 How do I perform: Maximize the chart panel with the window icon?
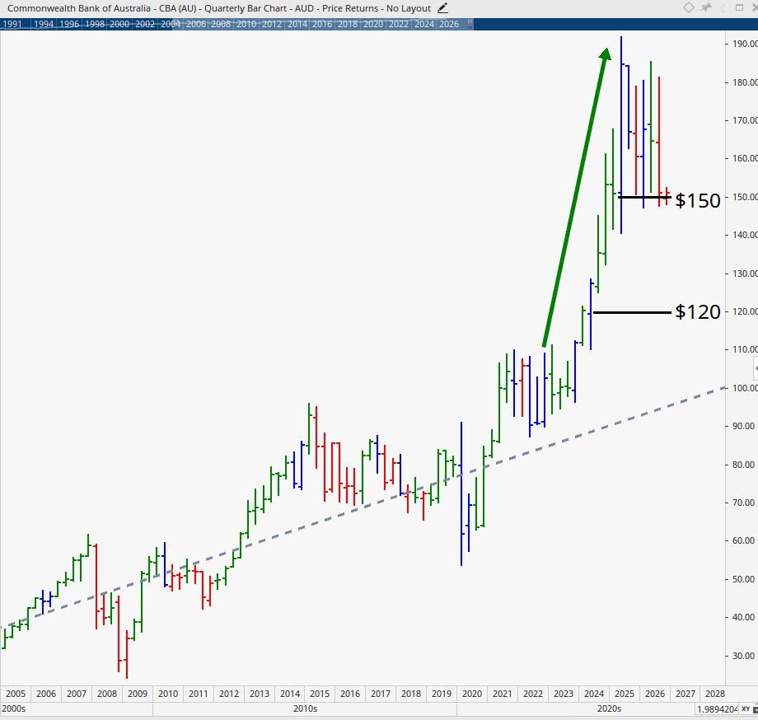tap(739, 7)
